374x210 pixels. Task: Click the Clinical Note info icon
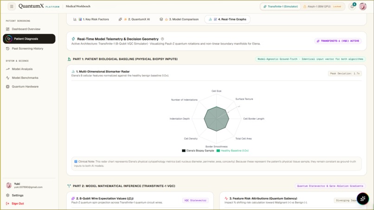[x=76, y=162]
